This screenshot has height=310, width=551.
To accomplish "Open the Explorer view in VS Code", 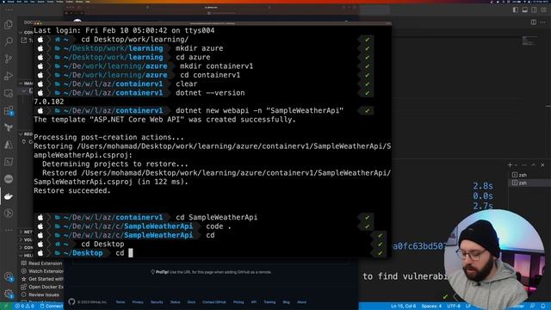I will click(x=9, y=24).
